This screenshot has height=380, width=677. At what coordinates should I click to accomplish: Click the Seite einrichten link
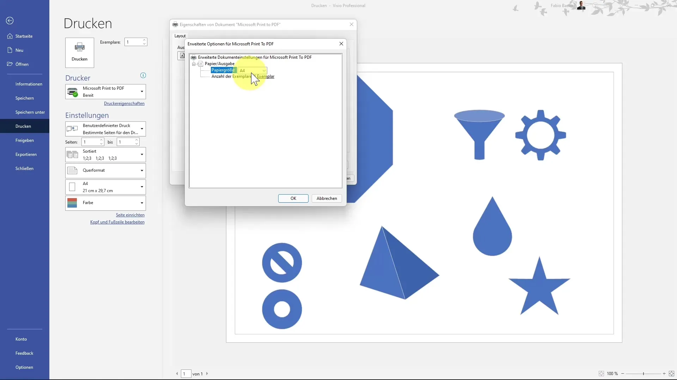tap(131, 215)
